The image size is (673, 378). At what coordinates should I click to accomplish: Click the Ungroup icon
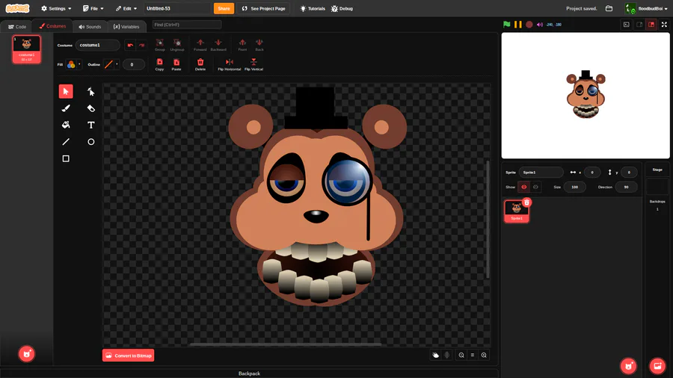tap(176, 45)
